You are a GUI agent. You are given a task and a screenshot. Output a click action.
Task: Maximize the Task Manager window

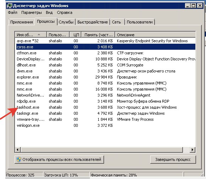[194, 6]
